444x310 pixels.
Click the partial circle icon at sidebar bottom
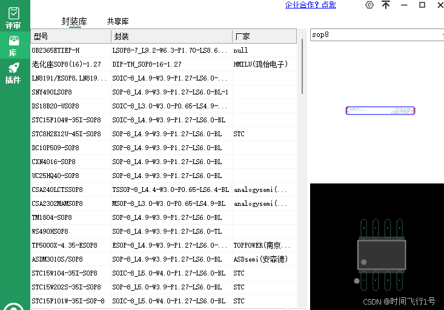(x=13, y=306)
